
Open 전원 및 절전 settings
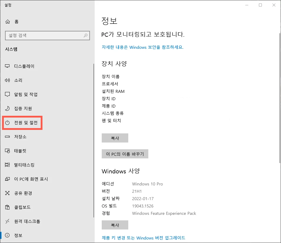tap(47, 123)
